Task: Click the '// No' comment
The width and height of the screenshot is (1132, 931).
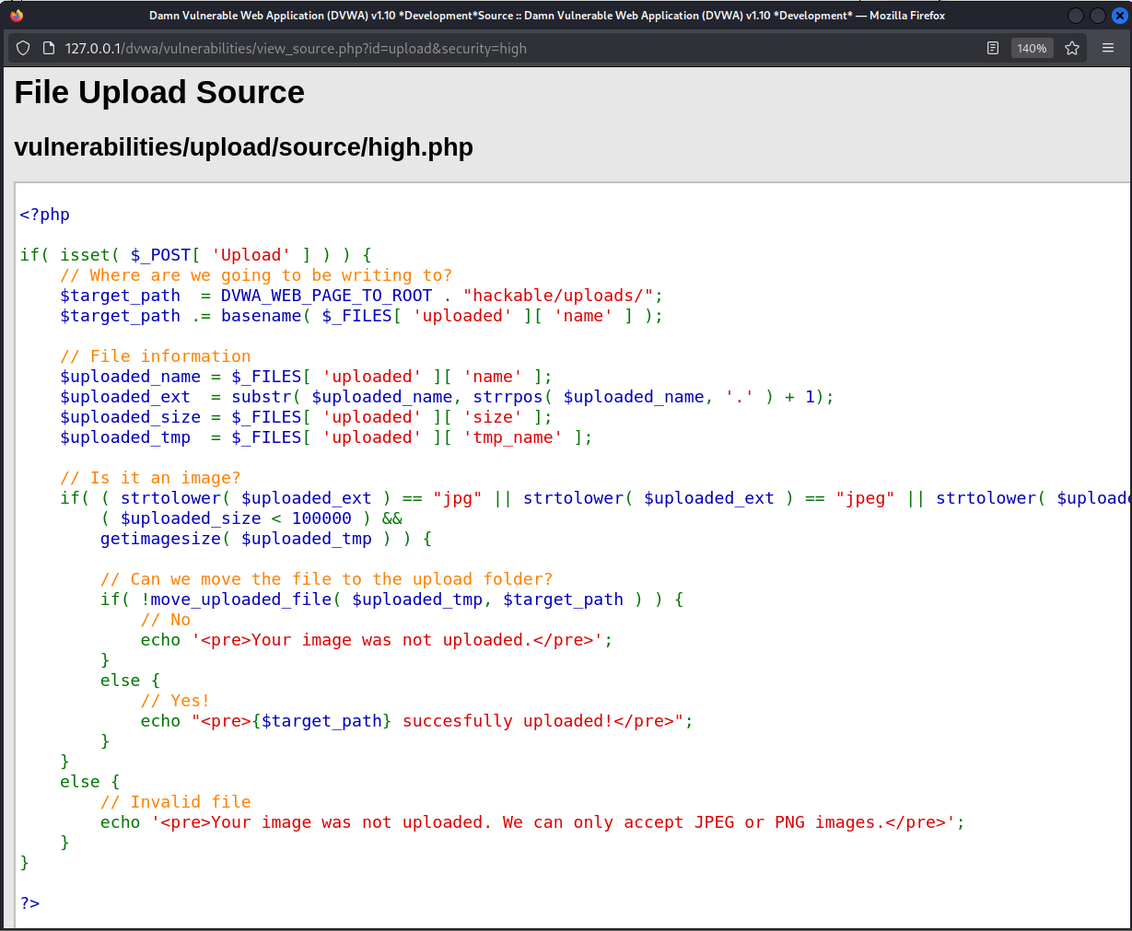Action: (x=166, y=620)
